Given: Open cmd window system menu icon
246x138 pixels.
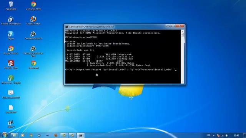Looking at the screenshot, I should 67,27.
